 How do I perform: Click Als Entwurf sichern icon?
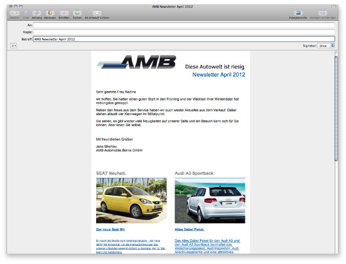pos(97,13)
